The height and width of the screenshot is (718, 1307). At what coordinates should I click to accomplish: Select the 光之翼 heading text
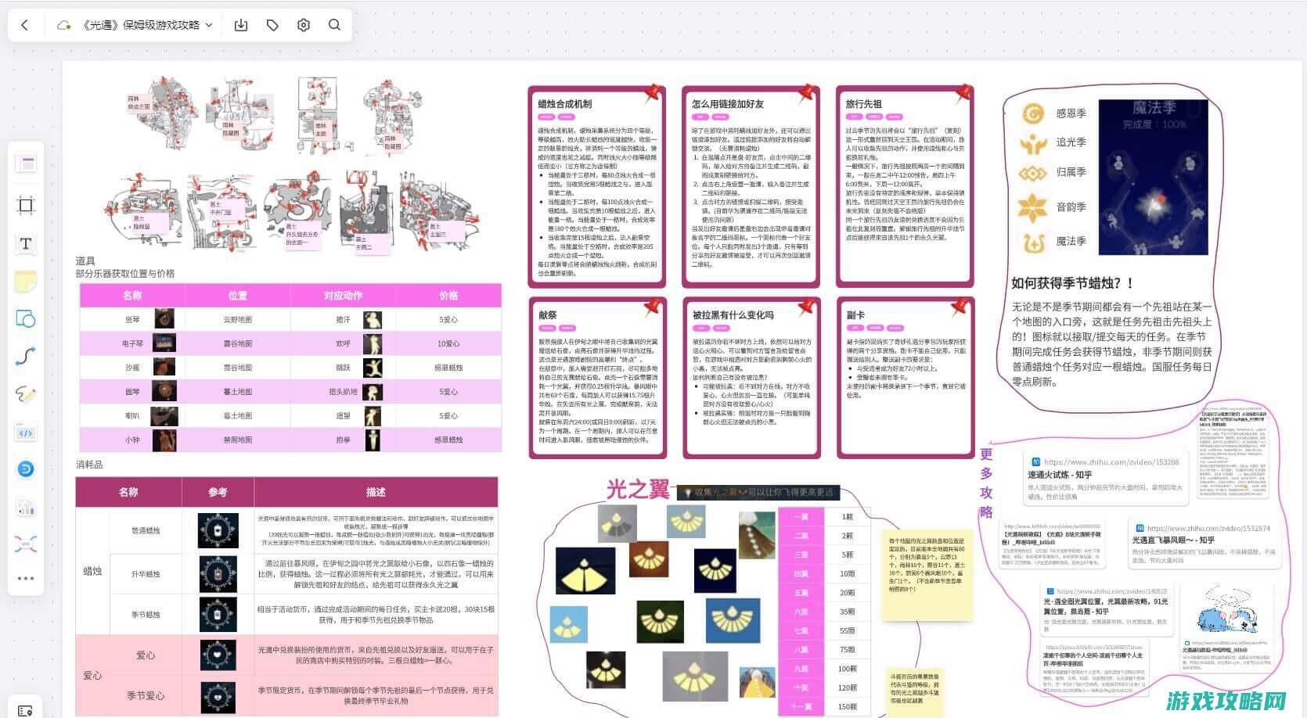click(x=638, y=490)
